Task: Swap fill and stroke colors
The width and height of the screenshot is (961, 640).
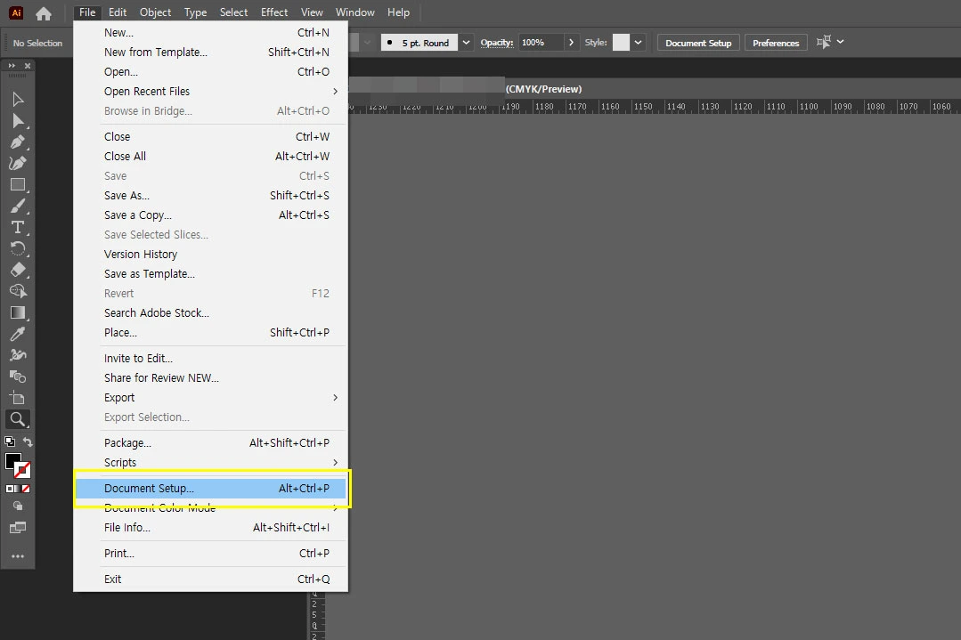Action: (28, 442)
